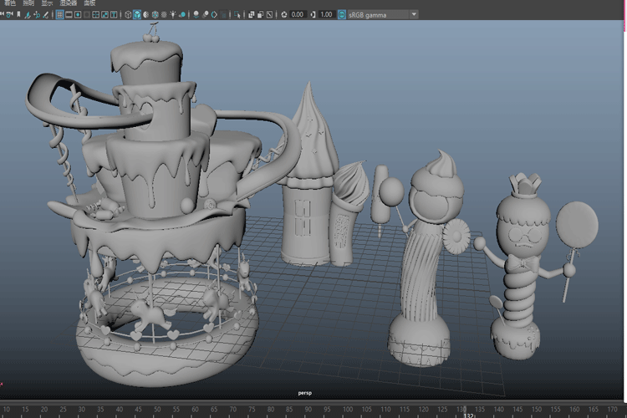Enable textured display icon
This screenshot has height=418, width=627.
(165, 14)
